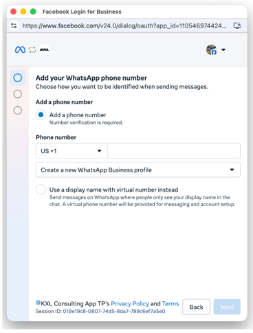The width and height of the screenshot is (253, 333).
Task: Click the phone number input field
Action: [174, 151]
